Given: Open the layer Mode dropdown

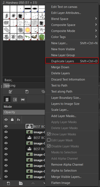Looking at the screenshot, I should [24, 107].
